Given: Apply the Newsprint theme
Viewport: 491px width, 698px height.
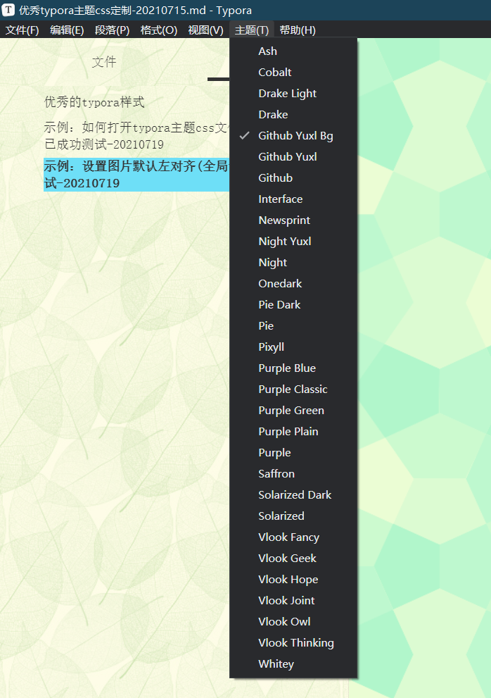Looking at the screenshot, I should click(293, 220).
